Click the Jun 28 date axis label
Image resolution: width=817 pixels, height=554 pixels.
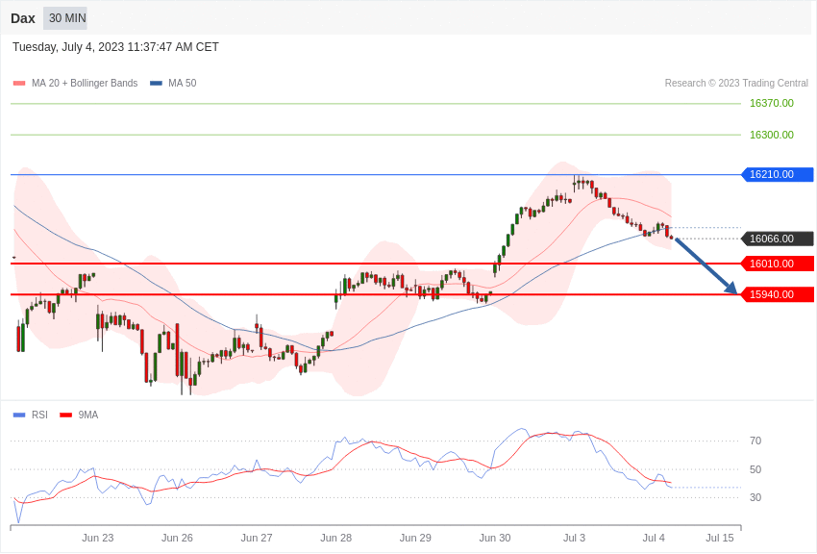tap(336, 538)
